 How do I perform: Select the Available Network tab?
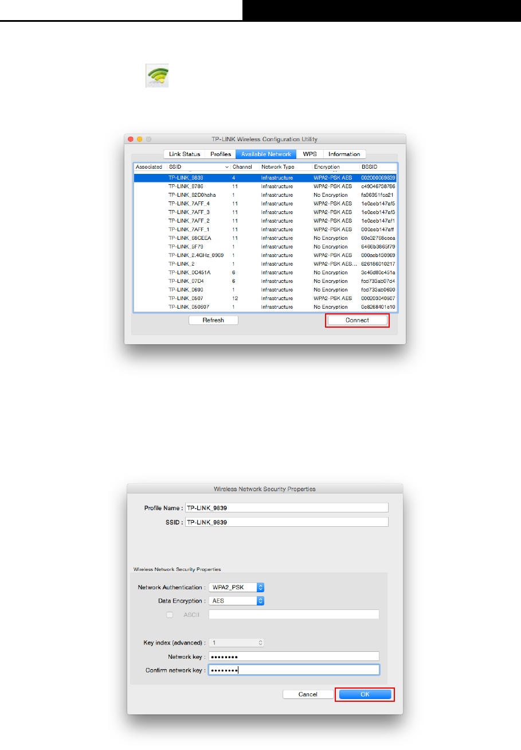click(266, 154)
